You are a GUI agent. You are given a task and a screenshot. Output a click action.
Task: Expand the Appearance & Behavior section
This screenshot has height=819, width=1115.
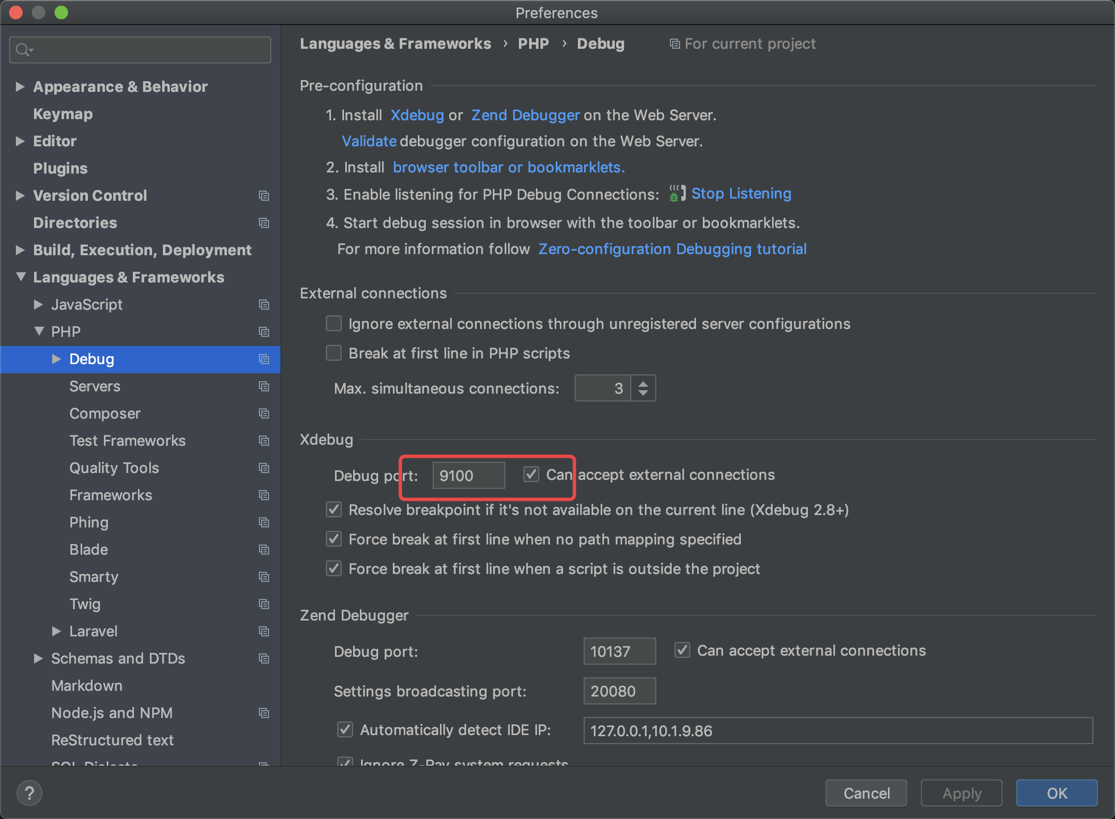point(20,87)
